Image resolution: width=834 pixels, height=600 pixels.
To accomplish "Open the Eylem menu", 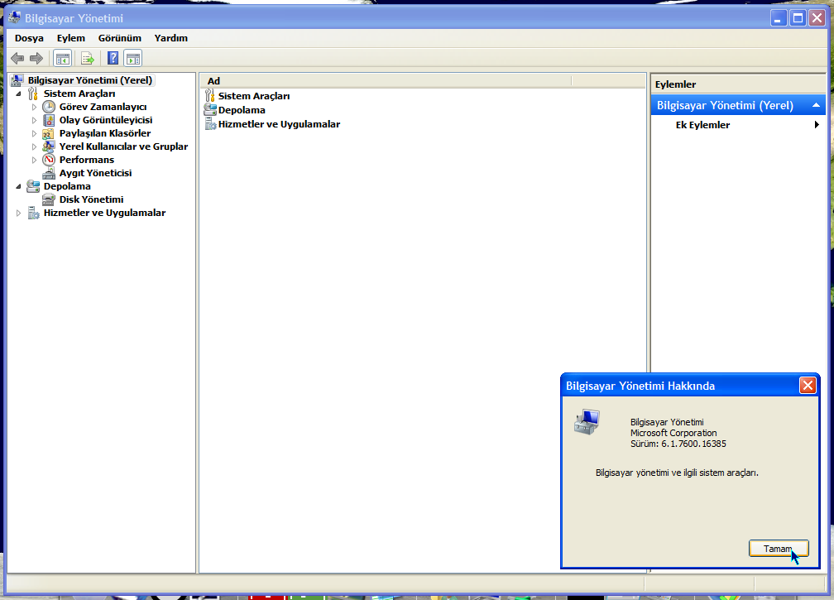I will pos(71,38).
